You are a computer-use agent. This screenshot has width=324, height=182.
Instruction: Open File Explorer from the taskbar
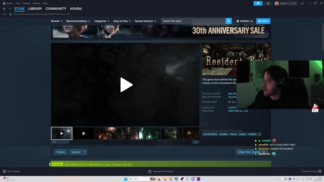(x=165, y=179)
